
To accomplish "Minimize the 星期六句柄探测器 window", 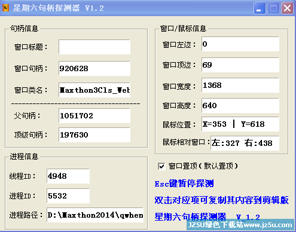I will [260, 8].
